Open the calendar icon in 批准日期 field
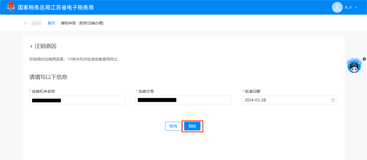 (333, 100)
